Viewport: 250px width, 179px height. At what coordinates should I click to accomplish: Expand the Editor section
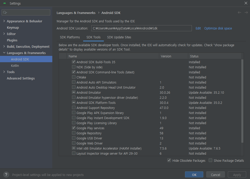click(x=4, y=34)
